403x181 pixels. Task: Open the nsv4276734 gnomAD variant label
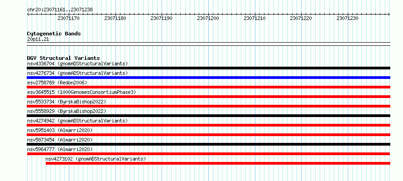click(x=77, y=73)
